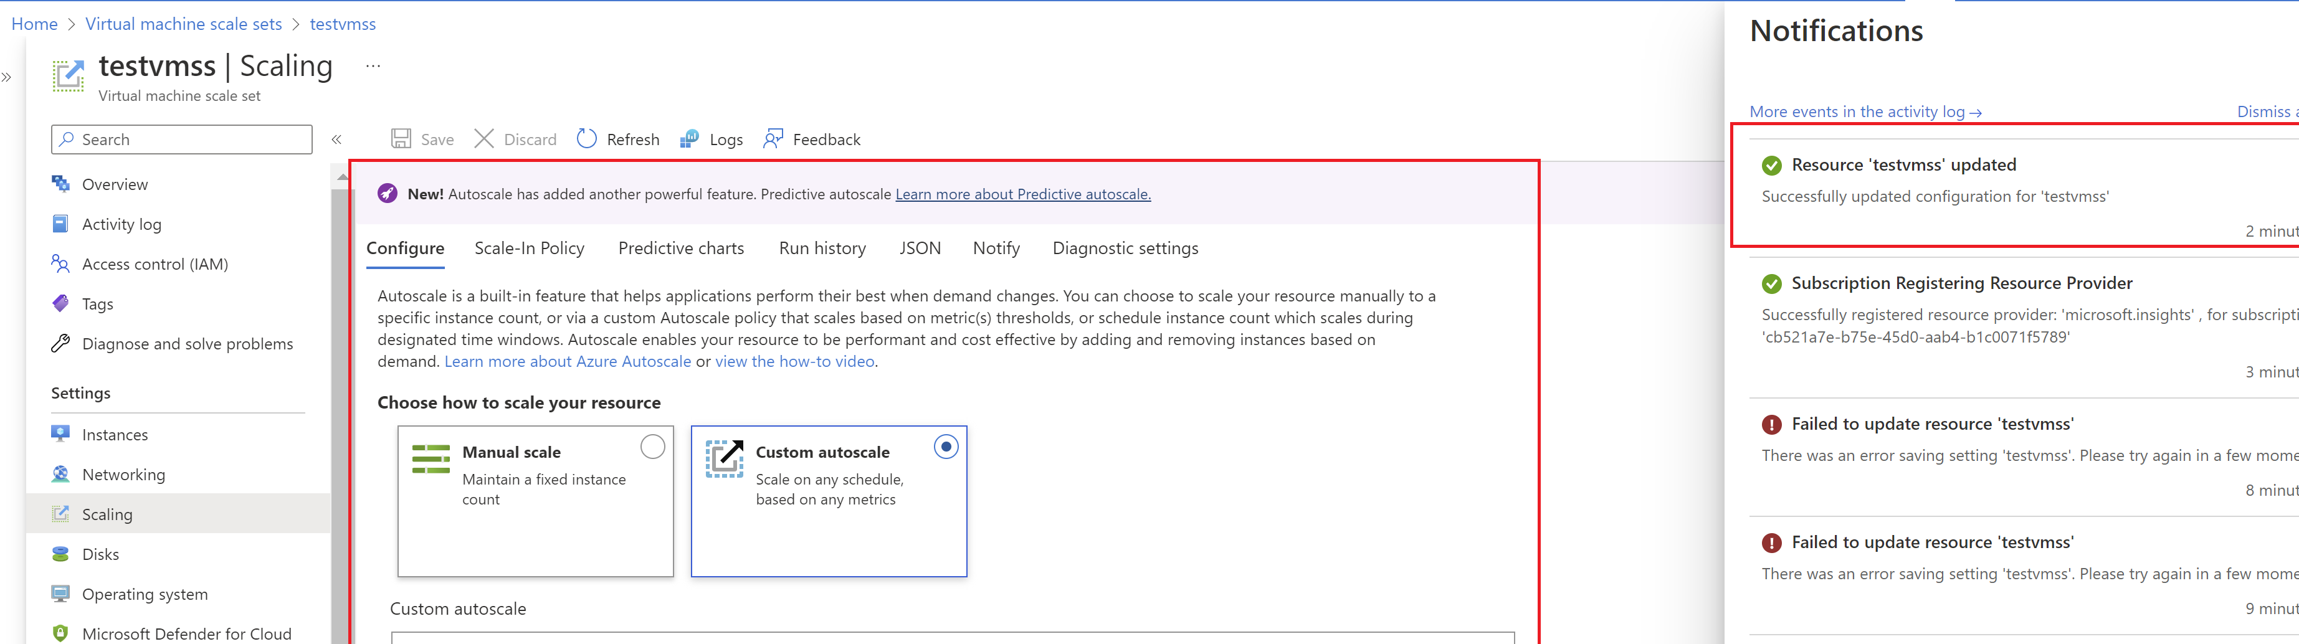Open the Predictive charts tab
This screenshot has height=644, width=2299.
pos(681,249)
